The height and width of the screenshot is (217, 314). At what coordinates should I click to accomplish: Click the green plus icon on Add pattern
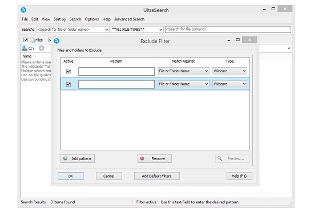pyautogui.click(x=65, y=158)
